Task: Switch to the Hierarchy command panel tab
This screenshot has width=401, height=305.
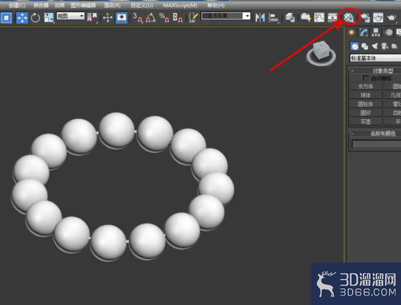Action: pyautogui.click(x=376, y=32)
